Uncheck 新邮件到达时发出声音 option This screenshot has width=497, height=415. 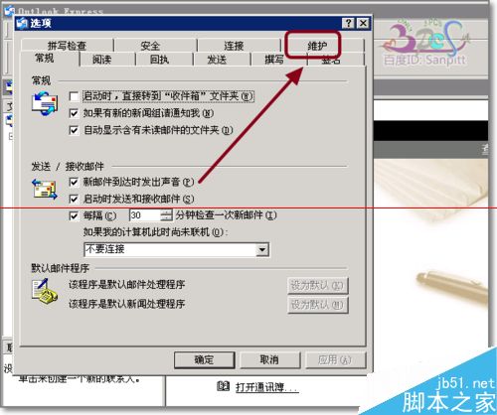(74, 182)
